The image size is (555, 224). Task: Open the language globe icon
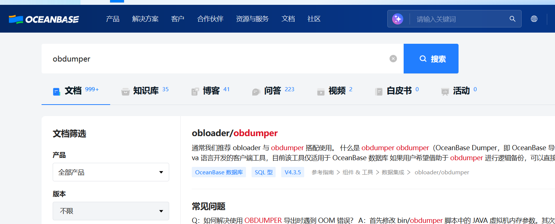(534, 19)
